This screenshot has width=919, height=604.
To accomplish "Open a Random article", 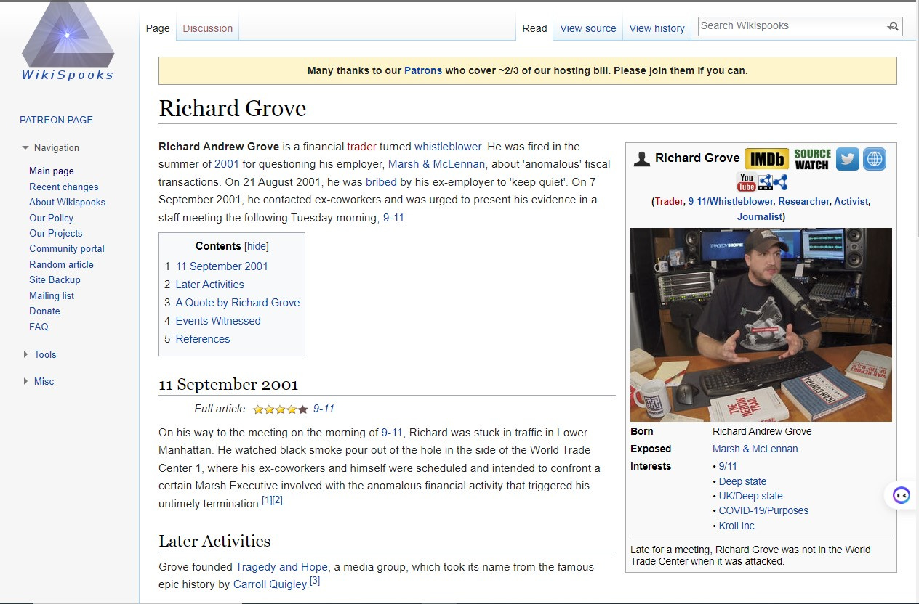I will coord(61,264).
